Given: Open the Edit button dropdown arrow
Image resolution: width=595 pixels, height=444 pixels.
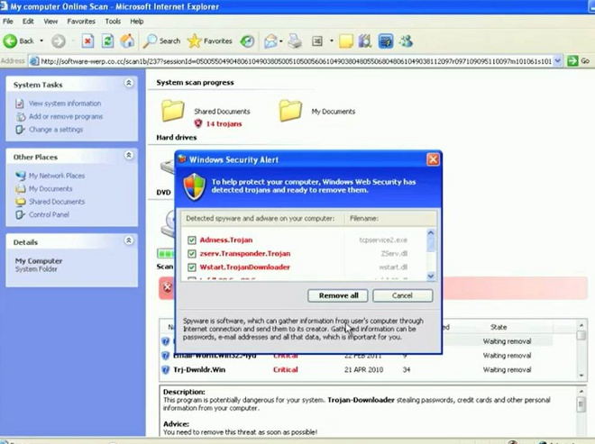Looking at the screenshot, I should pyautogui.click(x=331, y=41).
